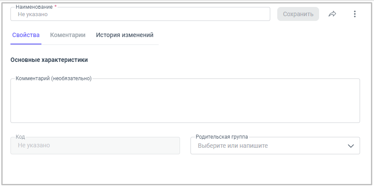Image resolution: width=374 pixels, height=187 pixels.
Task: Click the Комментарий (необязательно) label
Action: coord(54,78)
